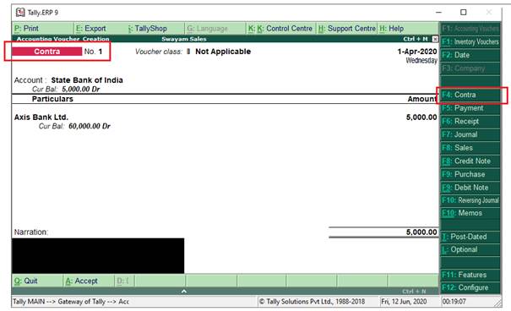The image size is (511, 311).
Task: Open F12: Configure
Action: tap(470, 288)
